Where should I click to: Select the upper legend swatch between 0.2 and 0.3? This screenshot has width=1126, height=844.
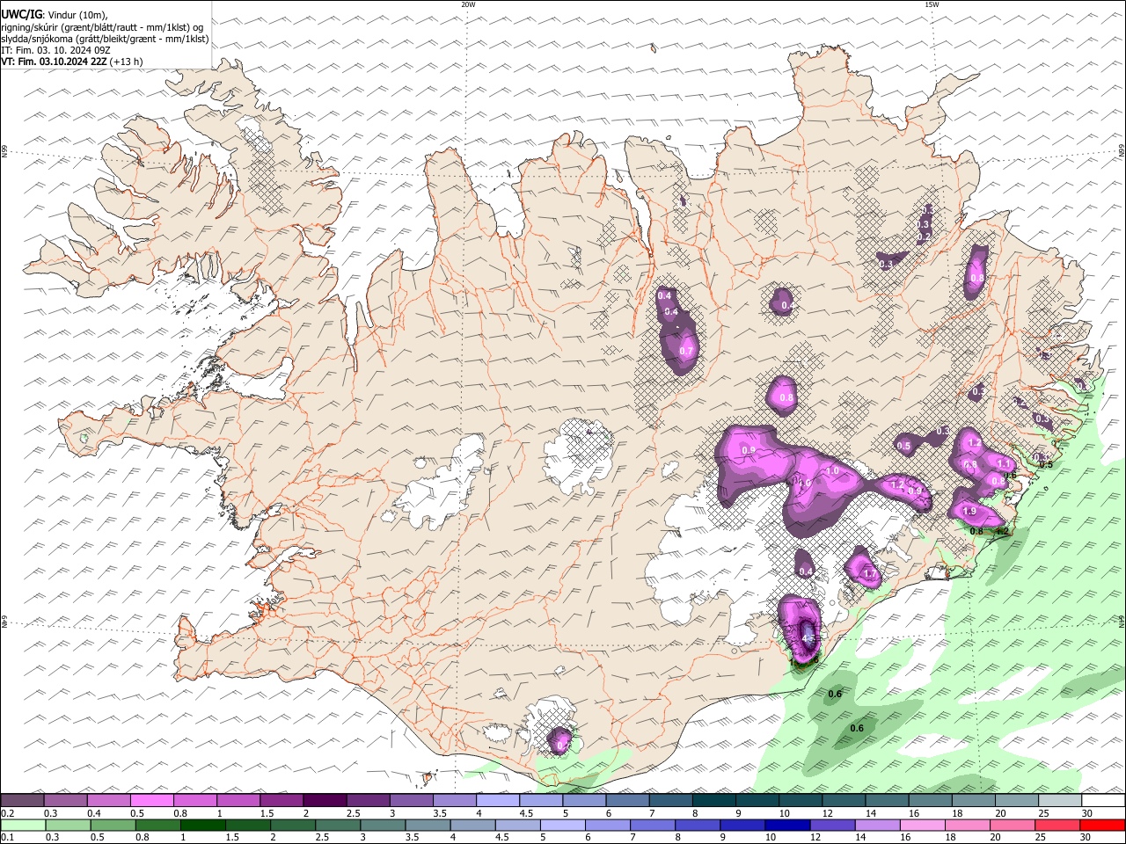pos(22,800)
